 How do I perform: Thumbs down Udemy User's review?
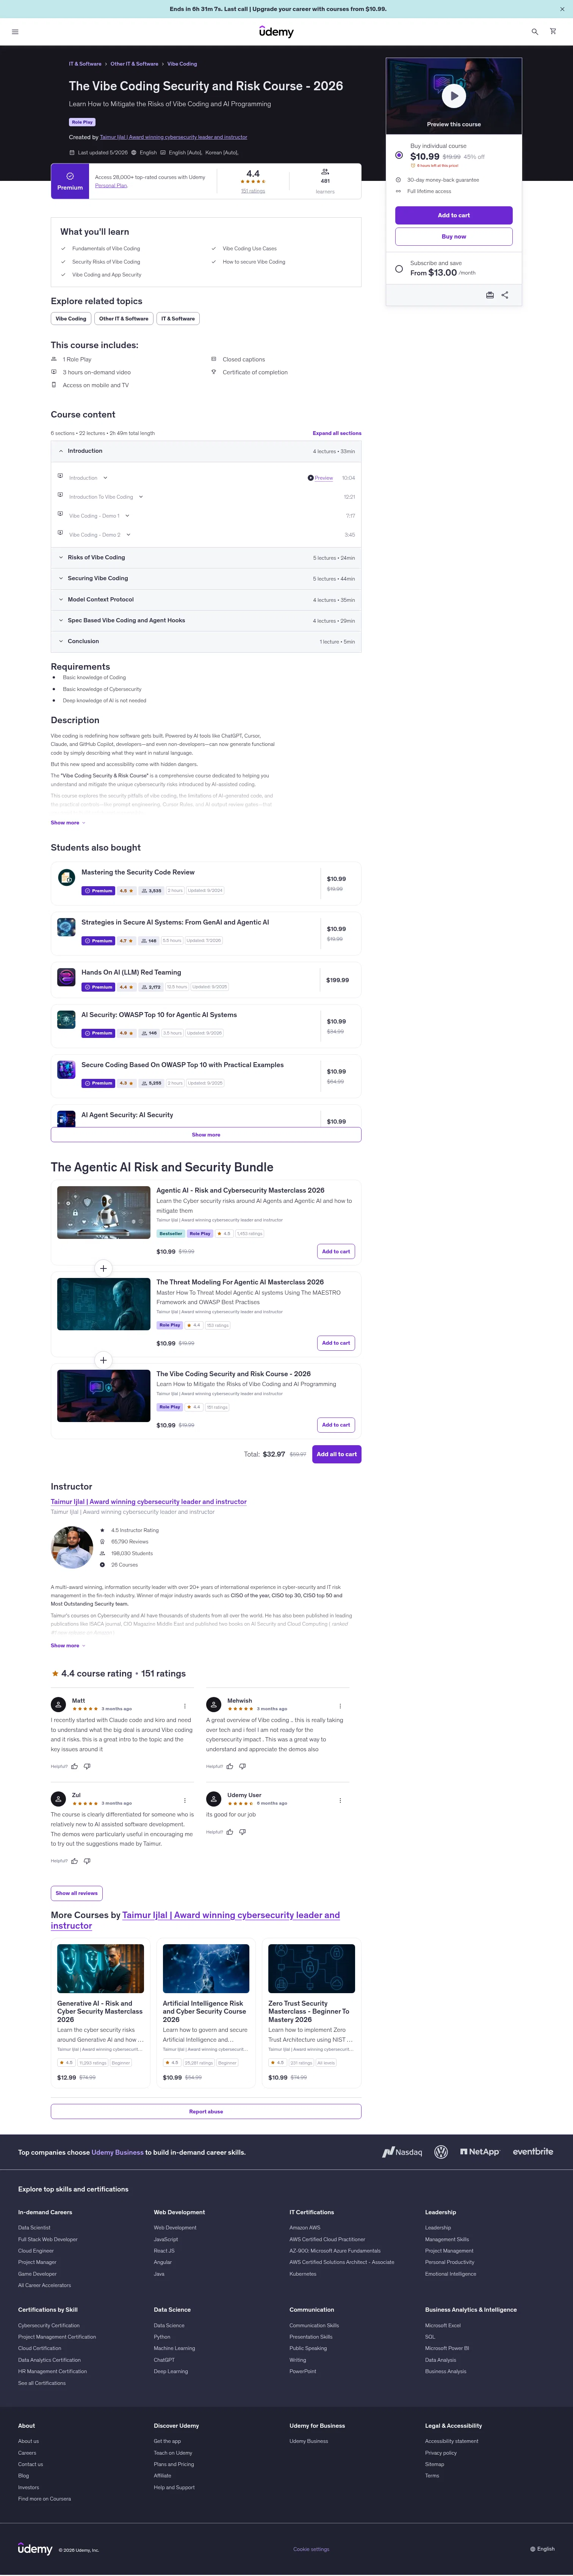coord(242,1832)
